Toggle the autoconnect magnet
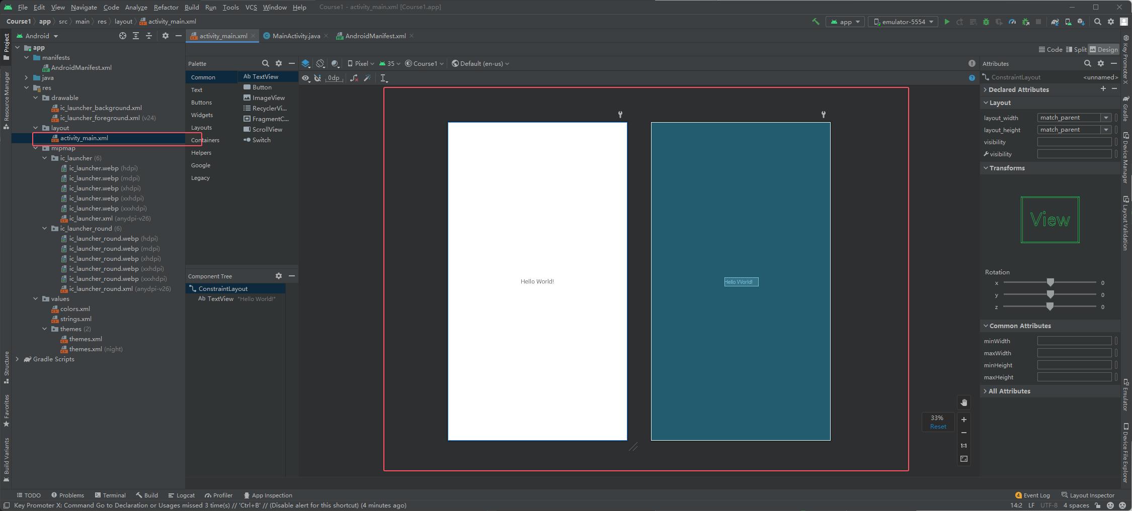The height and width of the screenshot is (511, 1132). pyautogui.click(x=317, y=78)
